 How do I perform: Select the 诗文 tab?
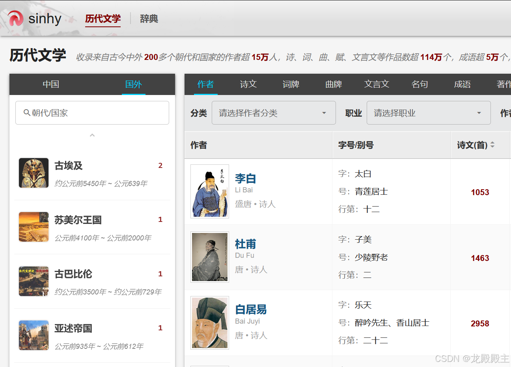(248, 84)
